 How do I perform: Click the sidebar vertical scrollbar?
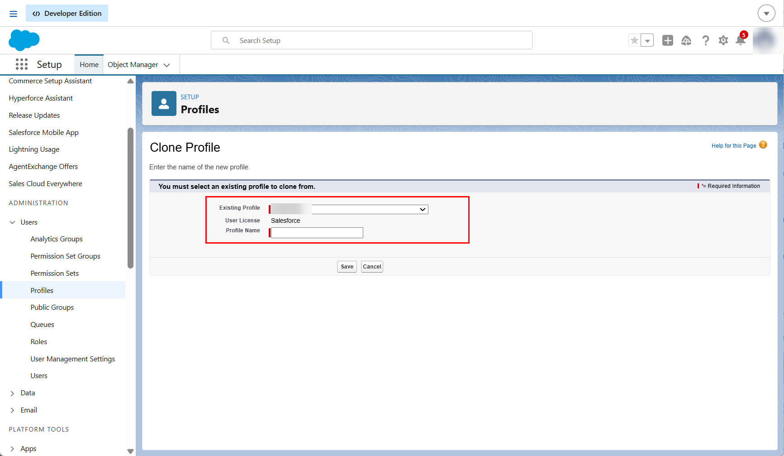130,198
